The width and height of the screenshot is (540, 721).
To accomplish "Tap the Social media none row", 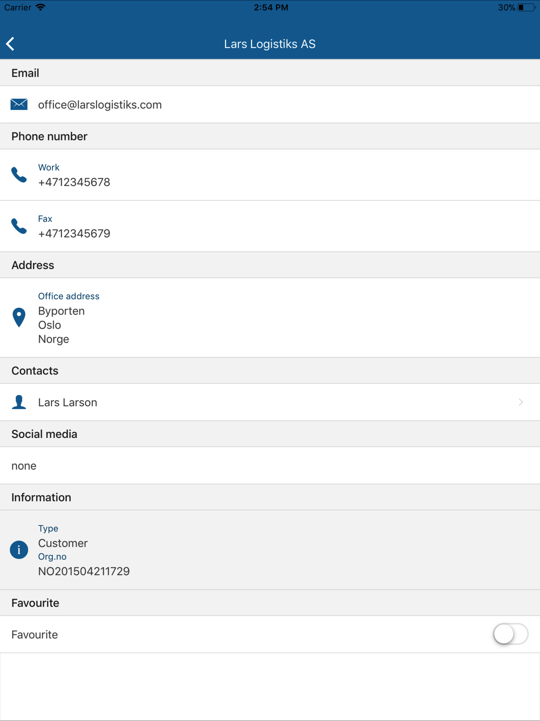I will (270, 466).
